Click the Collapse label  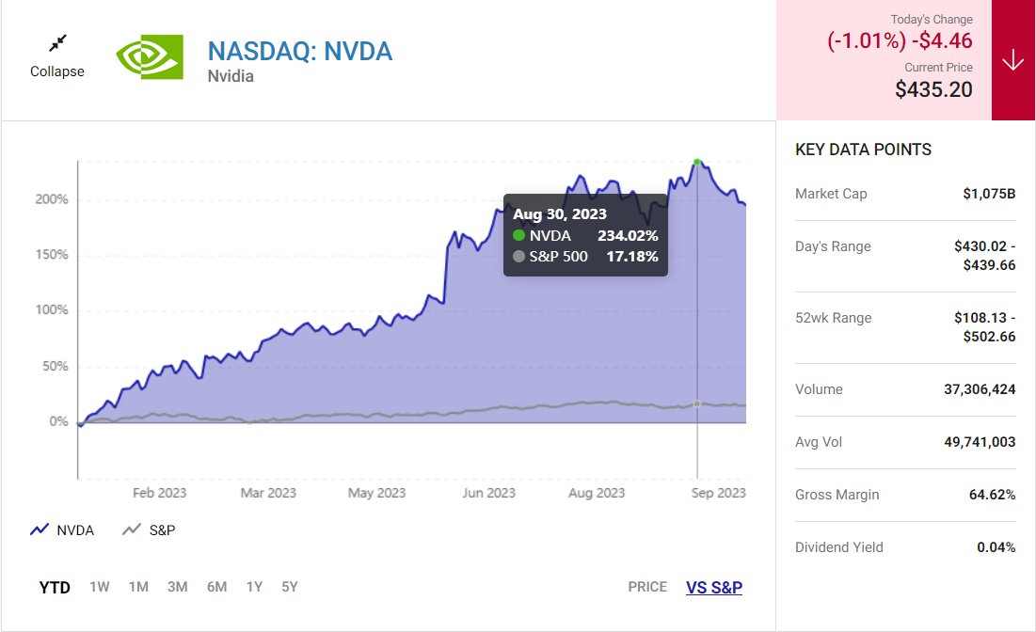point(57,71)
